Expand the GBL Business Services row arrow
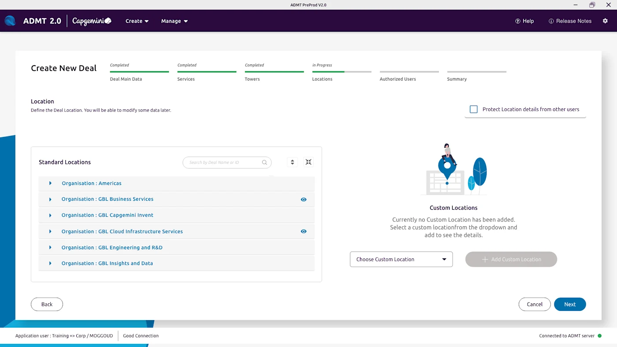The height and width of the screenshot is (347, 617). pos(50,199)
